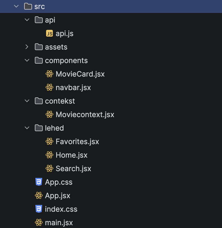Collapse the src folder chevron

coord(17,6)
